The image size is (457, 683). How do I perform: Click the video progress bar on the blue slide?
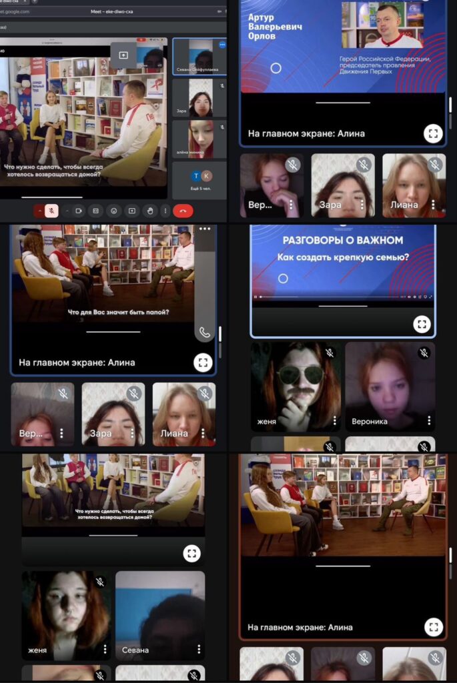pos(334,296)
